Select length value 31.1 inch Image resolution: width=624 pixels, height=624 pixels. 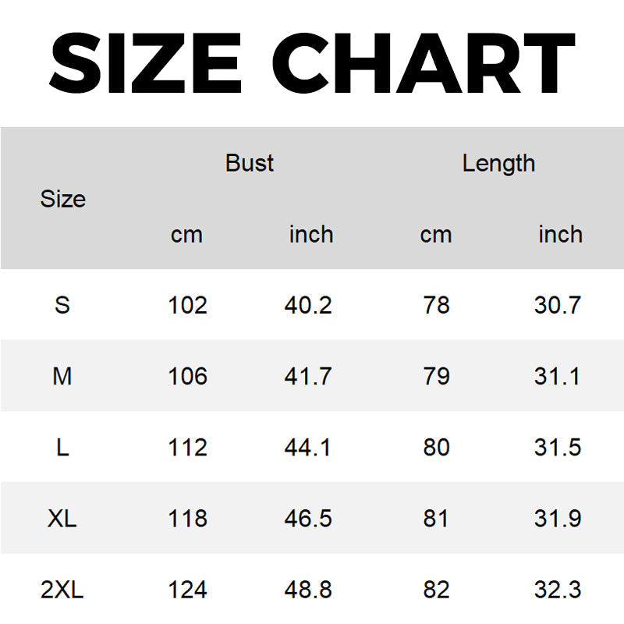point(557,376)
